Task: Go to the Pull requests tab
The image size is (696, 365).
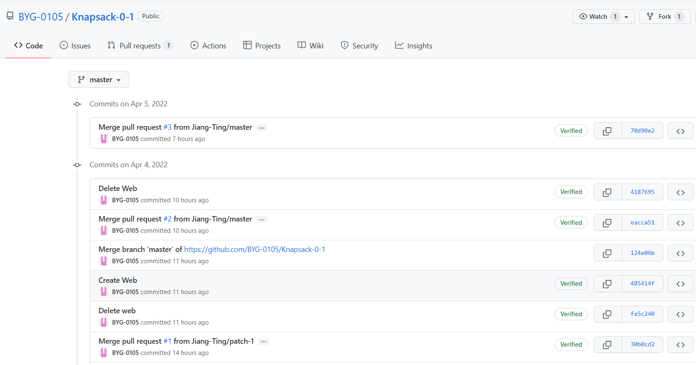Action: [x=140, y=45]
